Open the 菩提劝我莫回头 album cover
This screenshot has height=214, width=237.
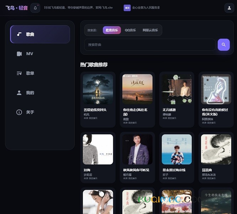[98, 89]
